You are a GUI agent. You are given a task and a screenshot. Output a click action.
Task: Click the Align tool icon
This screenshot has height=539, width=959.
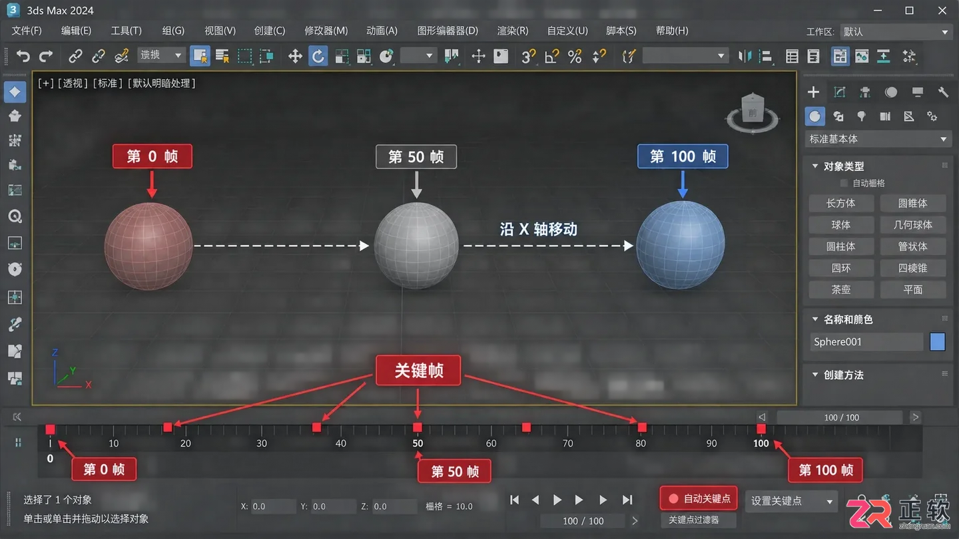767,57
